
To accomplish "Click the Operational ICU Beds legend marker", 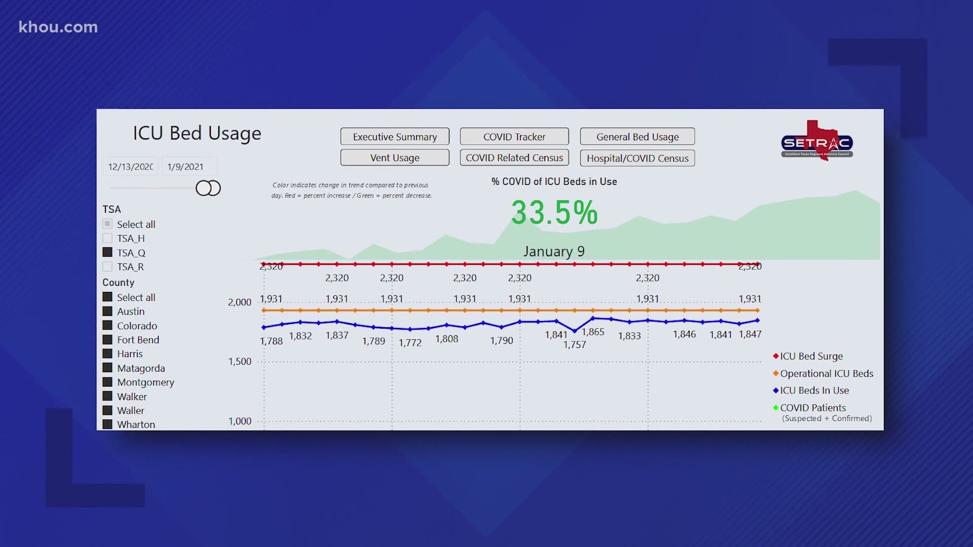I will pyautogui.click(x=775, y=373).
